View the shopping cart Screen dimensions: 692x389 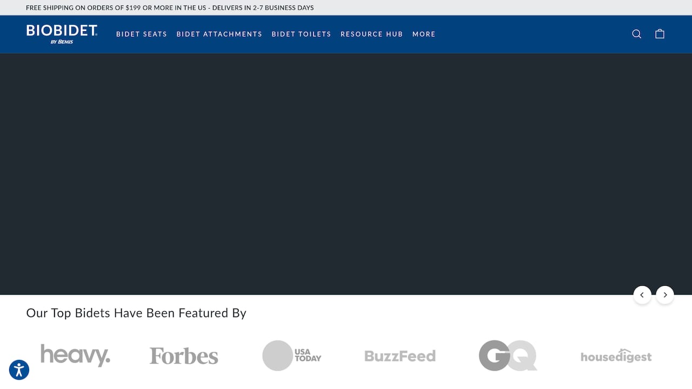pyautogui.click(x=660, y=33)
